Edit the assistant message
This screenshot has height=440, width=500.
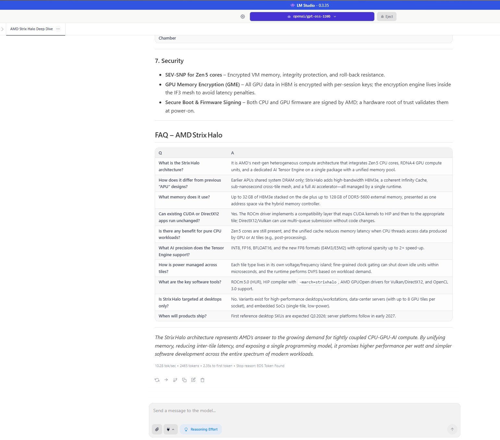click(x=193, y=380)
